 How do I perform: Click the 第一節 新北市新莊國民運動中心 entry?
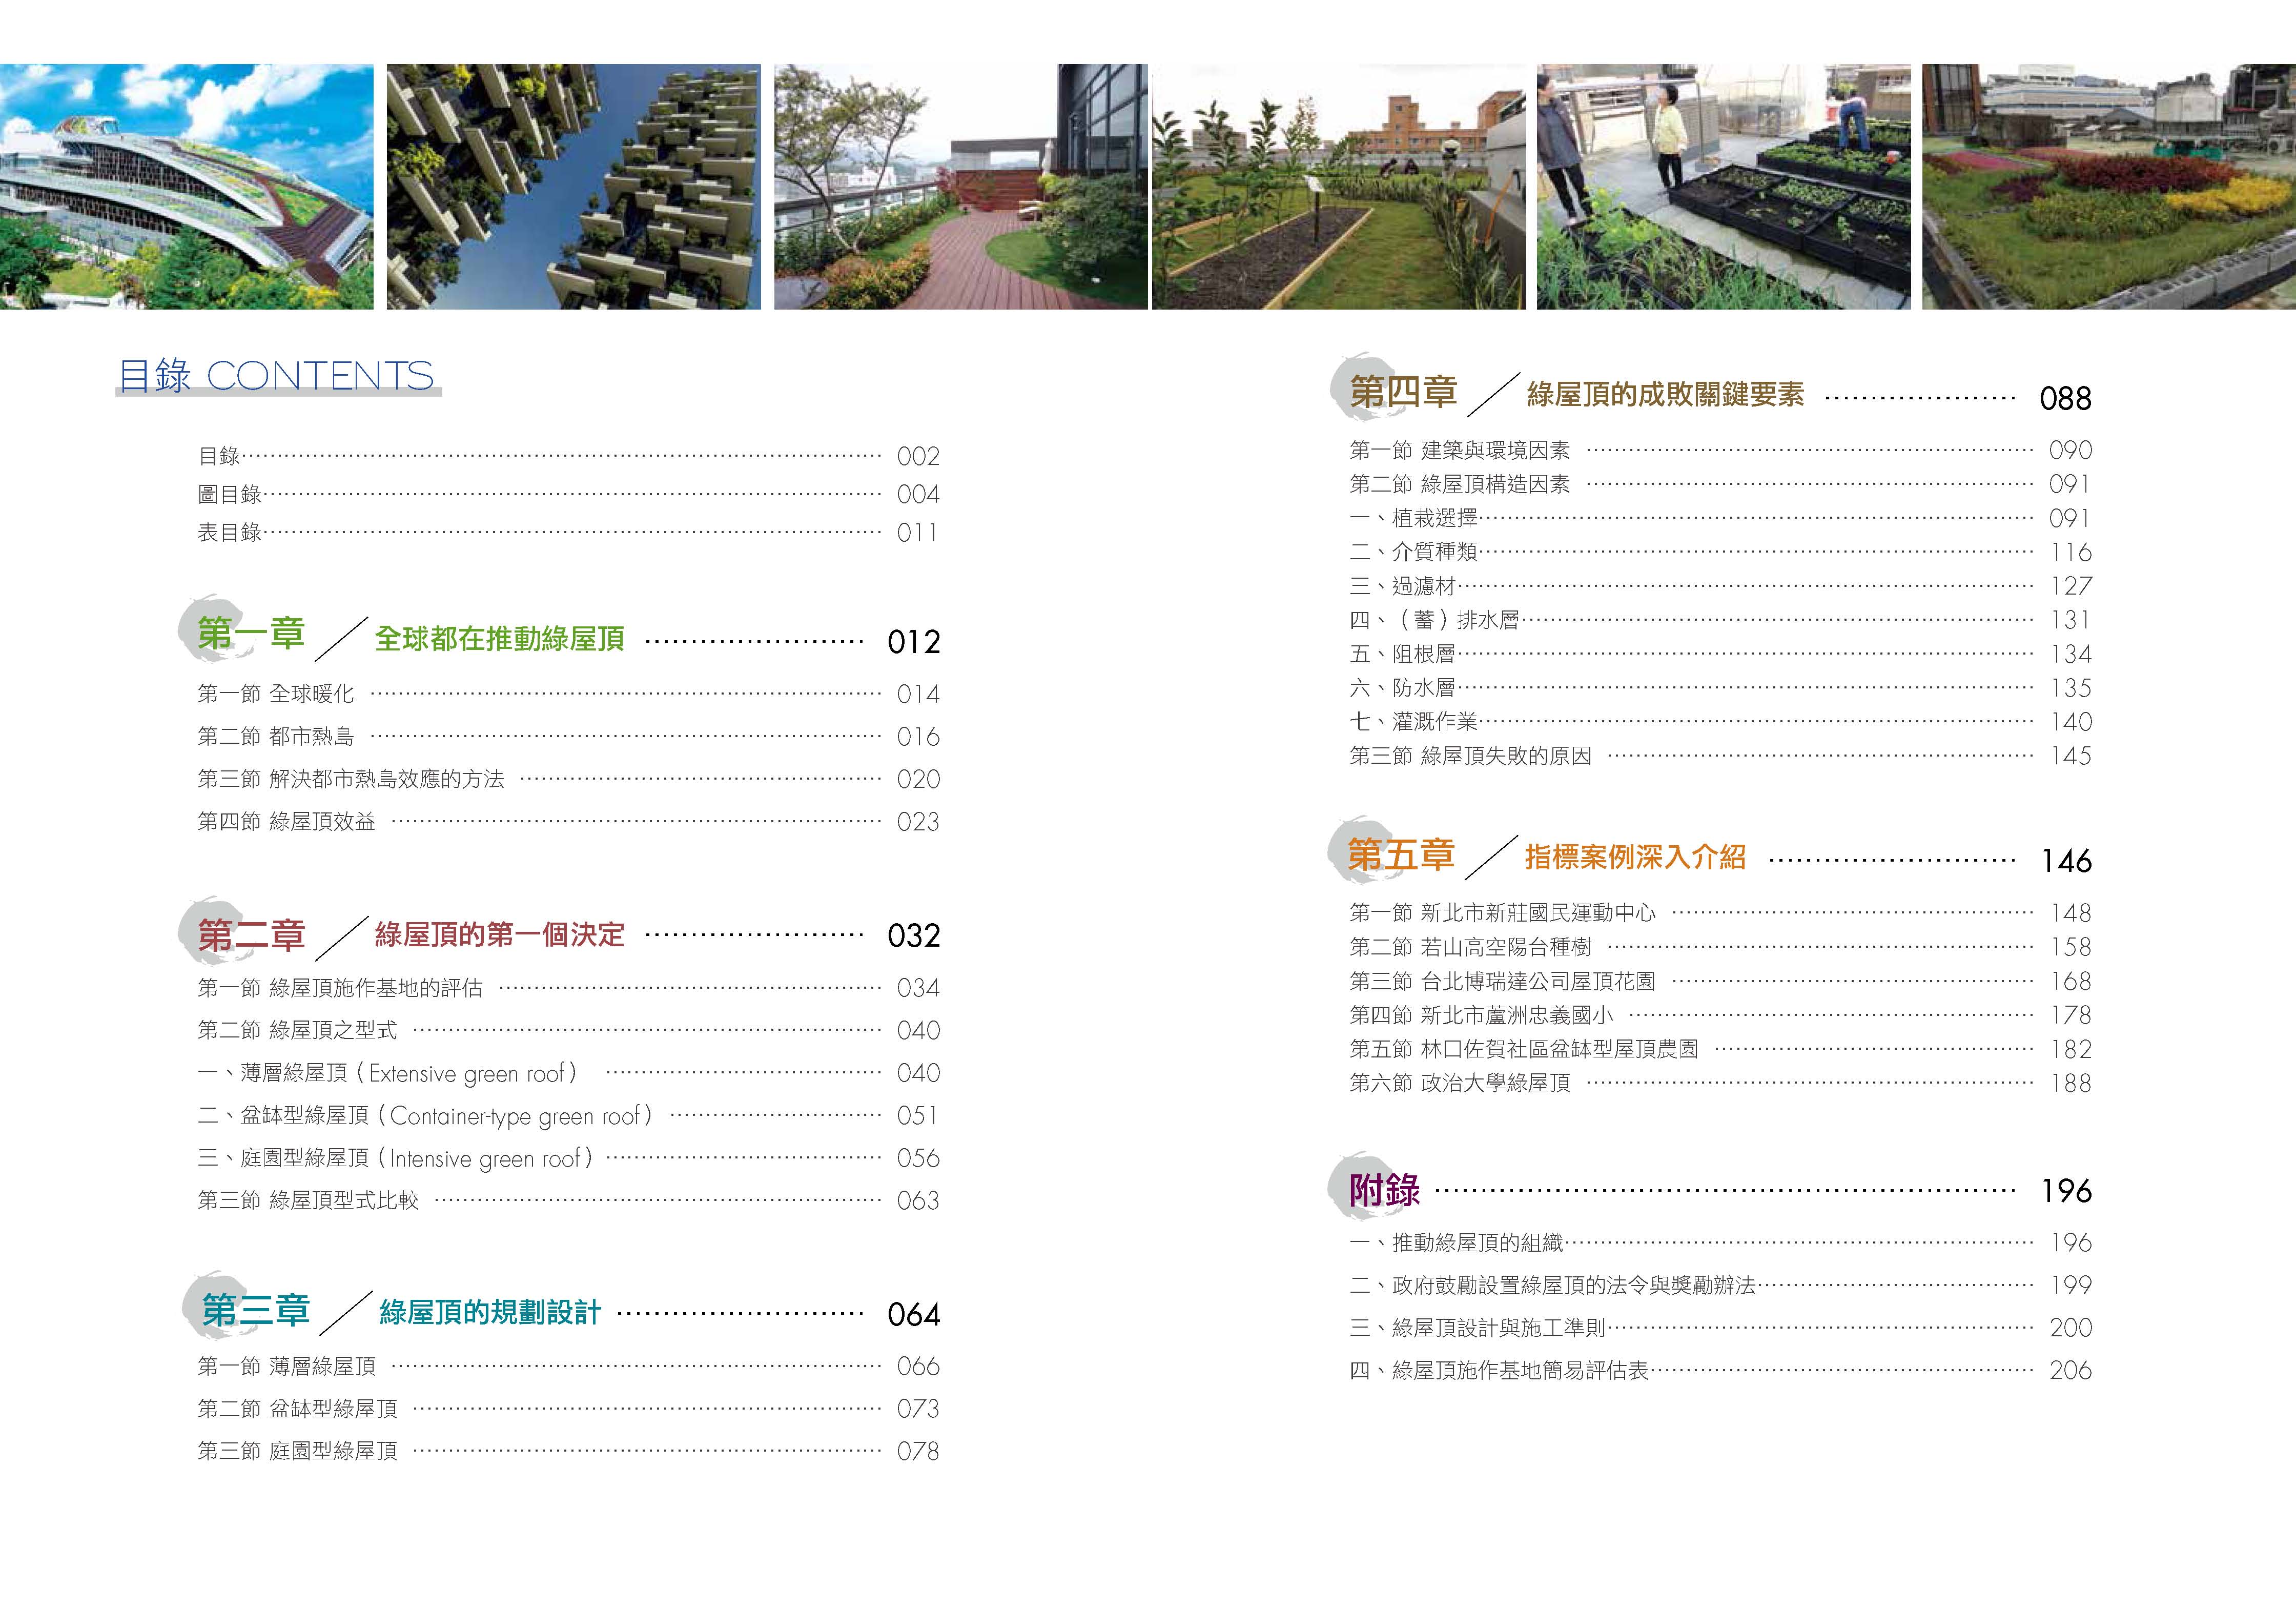pyautogui.click(x=1720, y=913)
